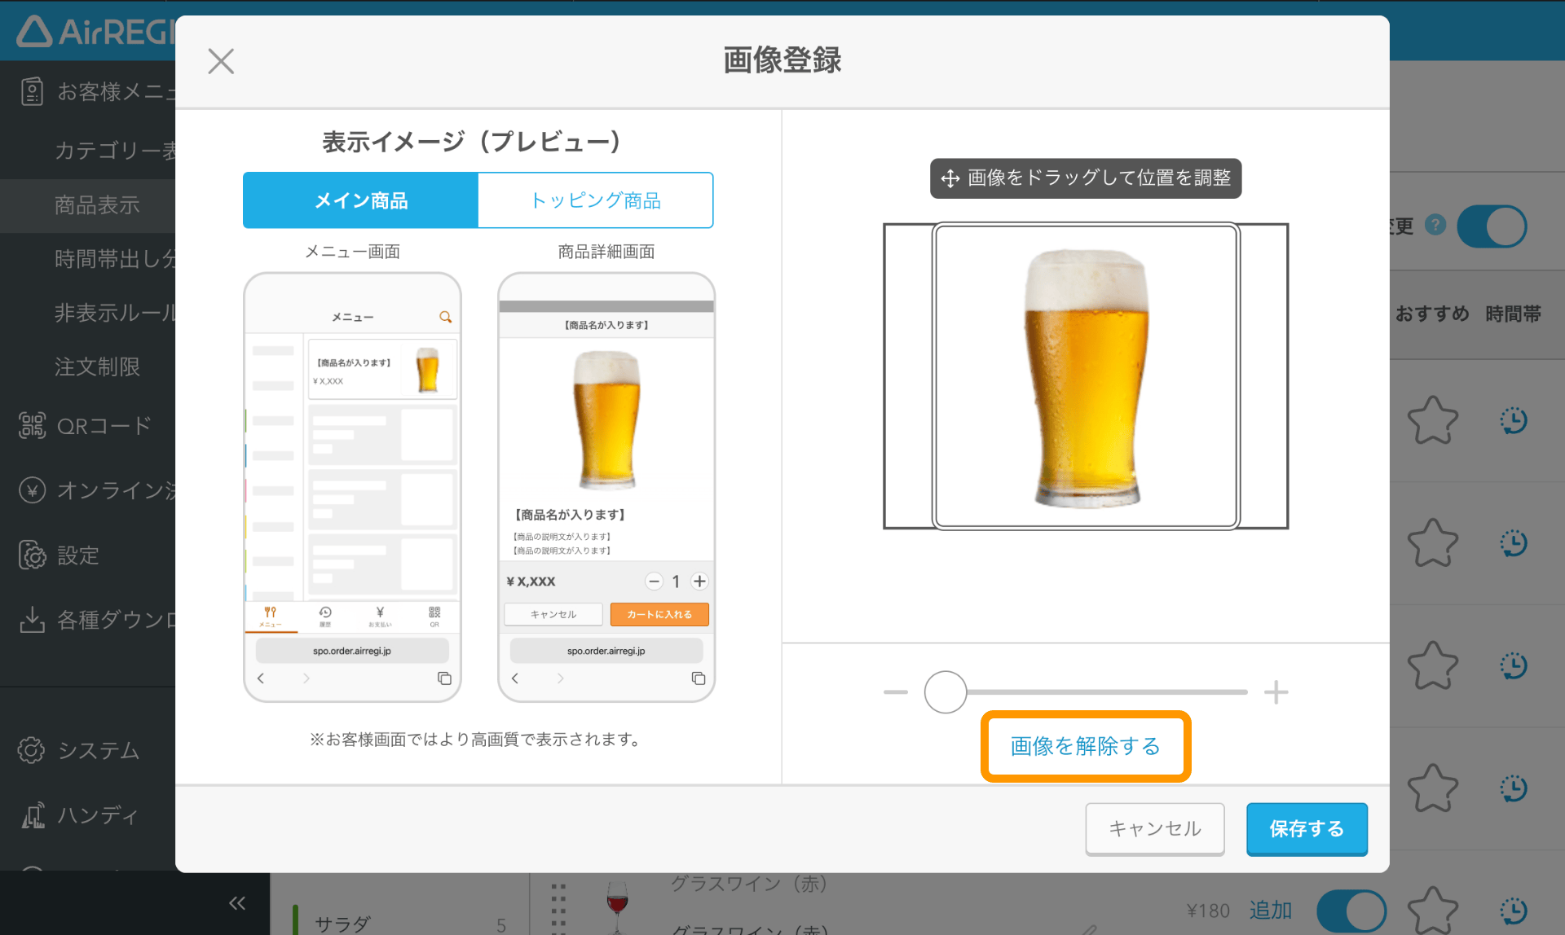This screenshot has height=935, width=1565.
Task: Click the beer image in the crop area
Action: pos(1086,378)
